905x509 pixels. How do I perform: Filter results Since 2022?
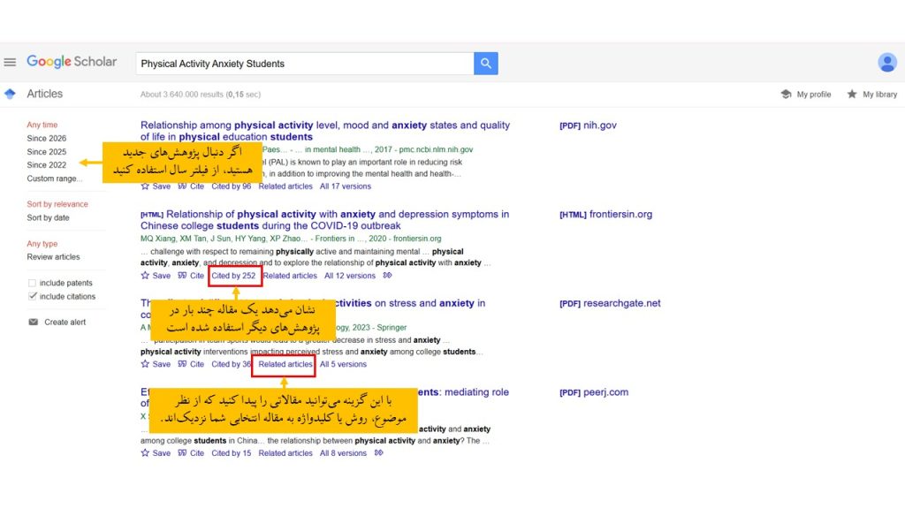pos(46,165)
